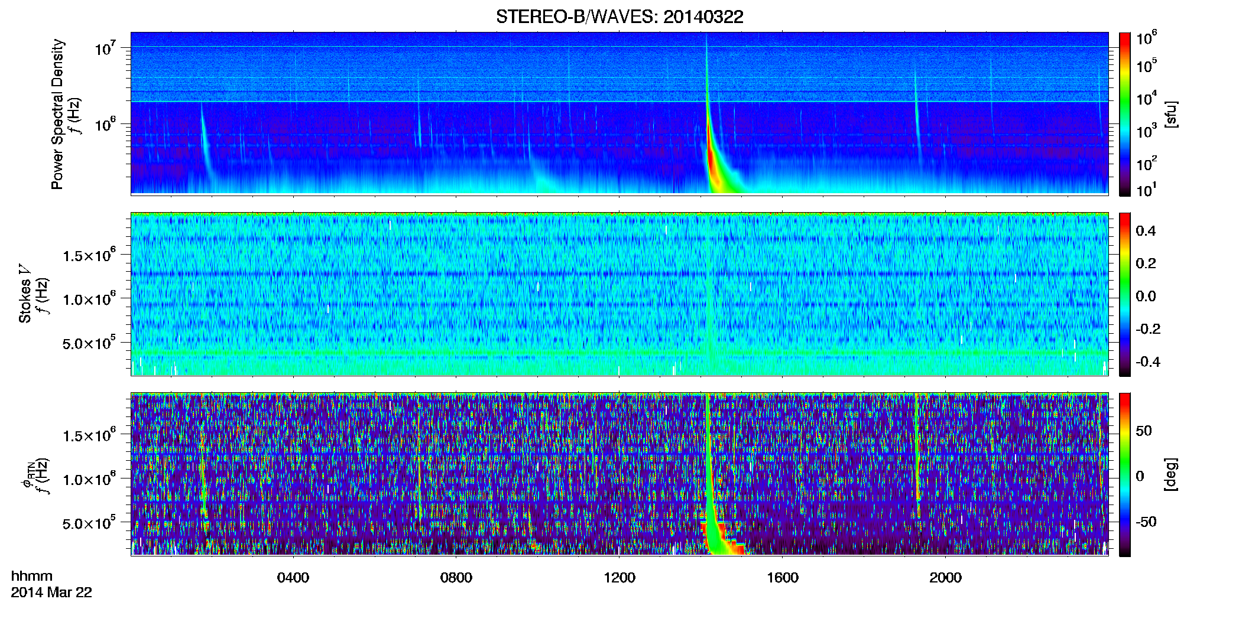
Task: Click the Stokes V color bar
Action: [1125, 294]
